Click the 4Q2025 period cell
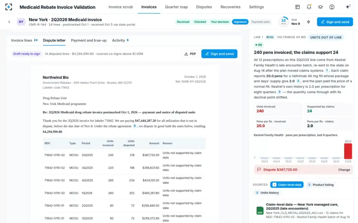Viewport: 358px width, 223px height. 87,180
